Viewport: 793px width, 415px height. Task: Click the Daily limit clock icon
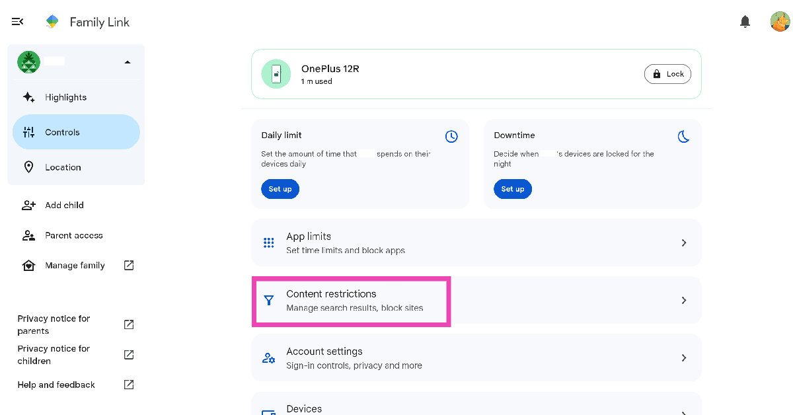click(x=451, y=136)
